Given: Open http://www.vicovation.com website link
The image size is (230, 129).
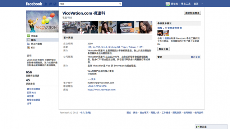Looking at the screenshot, I should click(101, 90).
